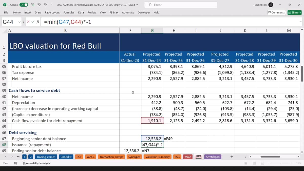The height and width of the screenshot is (171, 304).
Task: Confirm formula entry with the checkmark icon
Action: pyautogui.click(x=33, y=22)
